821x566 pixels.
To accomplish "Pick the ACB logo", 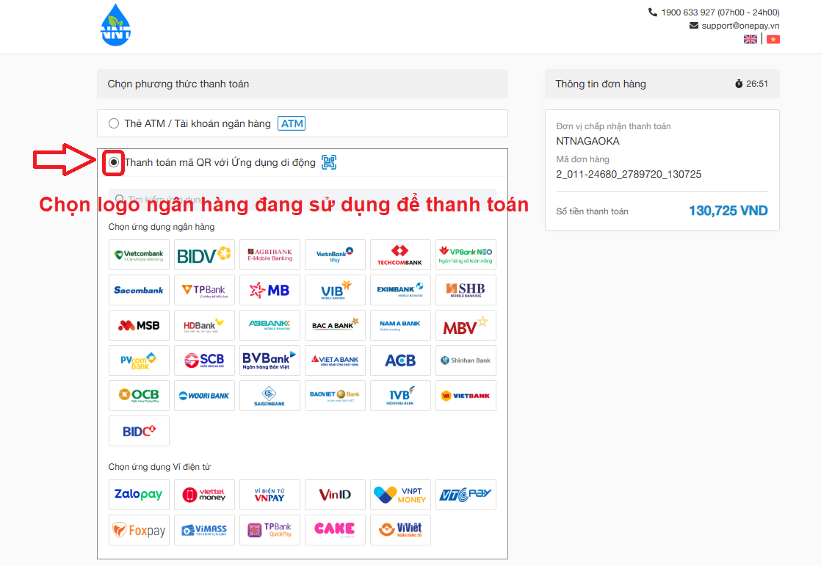I will pyautogui.click(x=400, y=360).
